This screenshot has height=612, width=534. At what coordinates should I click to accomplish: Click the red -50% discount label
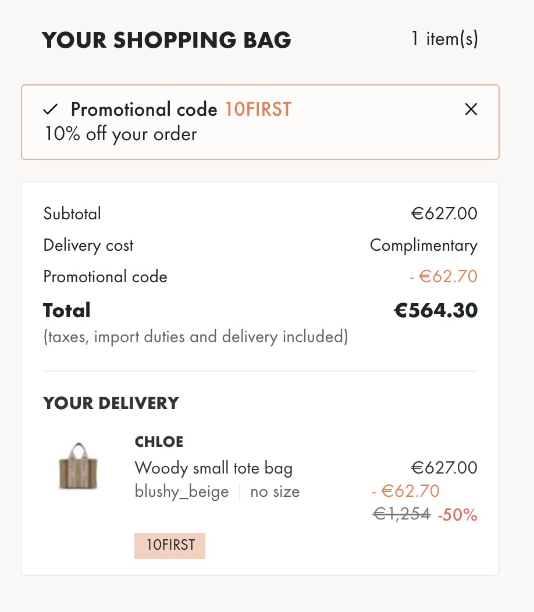(457, 515)
